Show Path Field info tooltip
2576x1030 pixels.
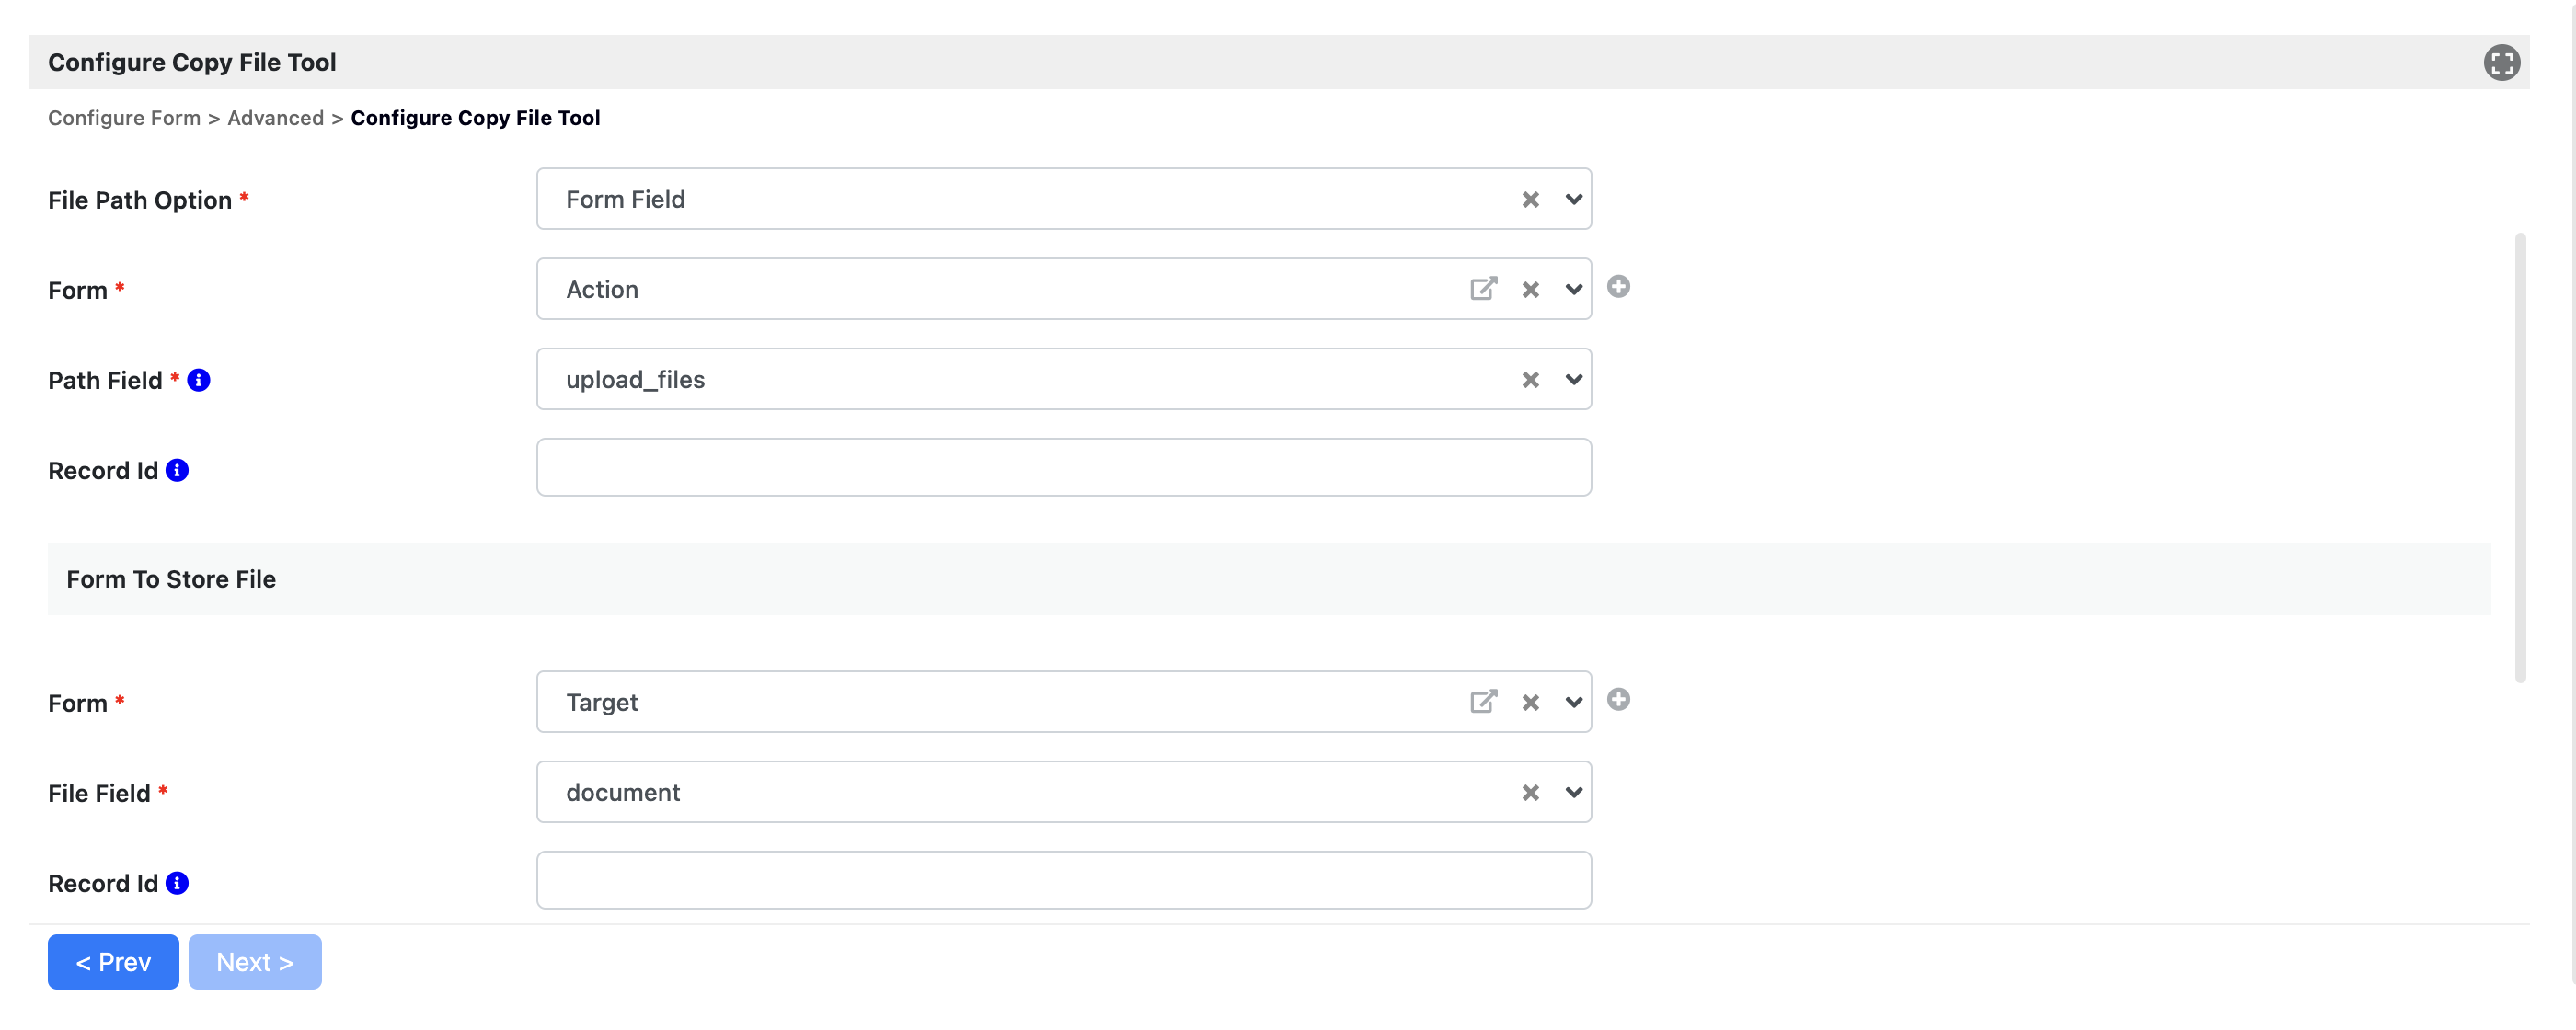pos(199,380)
